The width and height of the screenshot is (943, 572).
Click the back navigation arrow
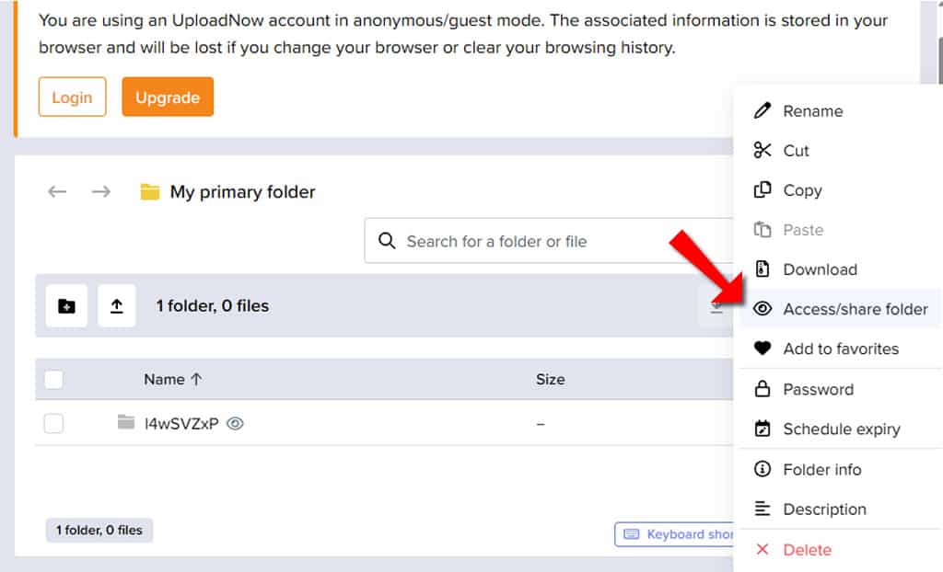pos(57,191)
